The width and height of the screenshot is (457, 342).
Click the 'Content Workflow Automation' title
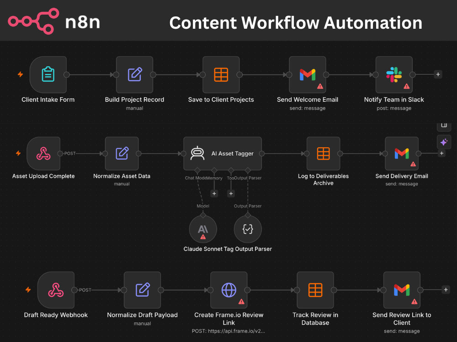296,23
